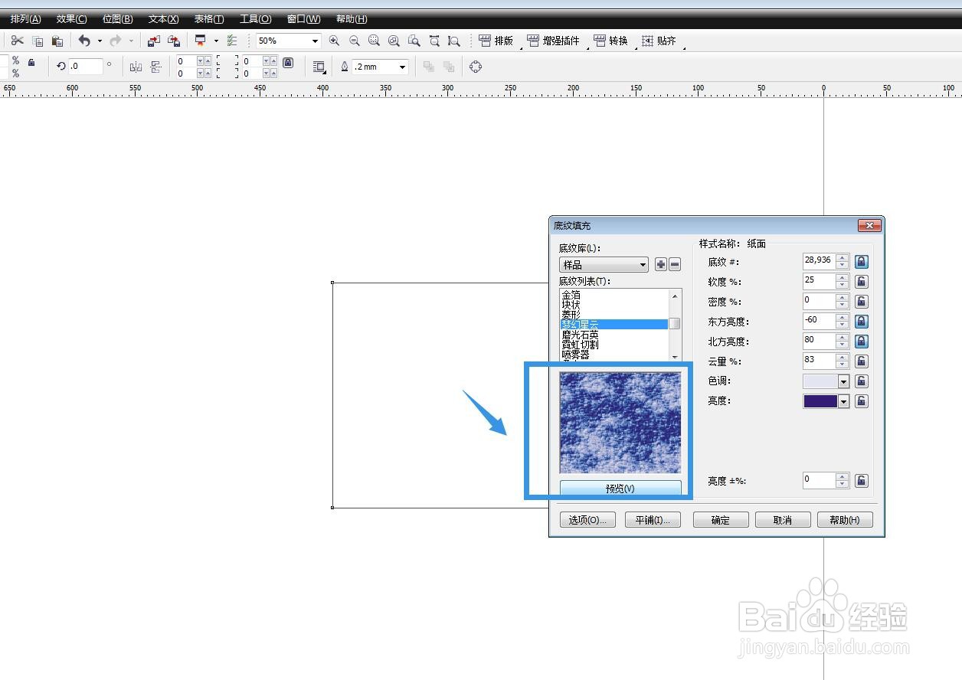Click the 取消 button

[x=783, y=520]
